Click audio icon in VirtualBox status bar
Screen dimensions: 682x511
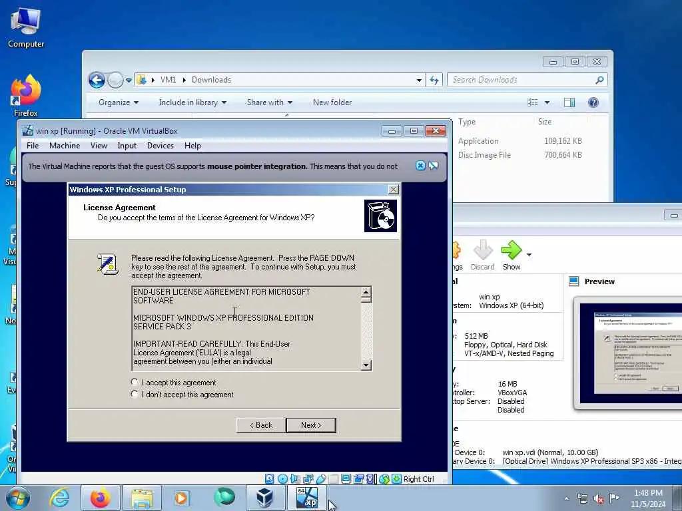294,479
